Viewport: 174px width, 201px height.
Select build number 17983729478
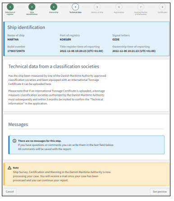tap(16, 51)
